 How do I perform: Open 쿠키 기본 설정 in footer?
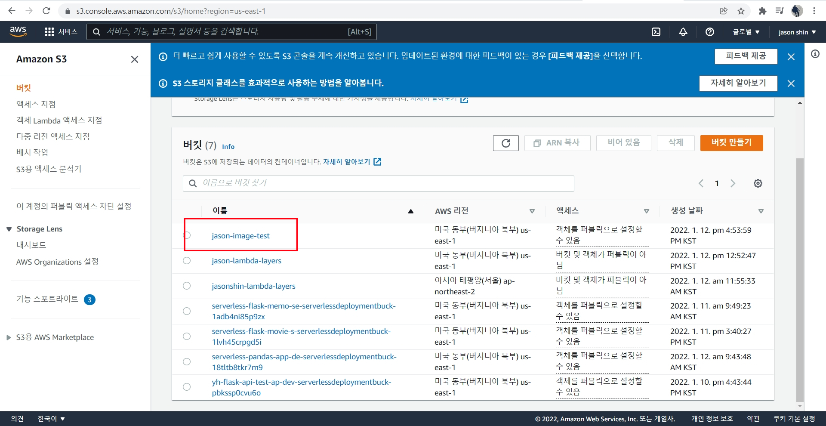[794, 419]
